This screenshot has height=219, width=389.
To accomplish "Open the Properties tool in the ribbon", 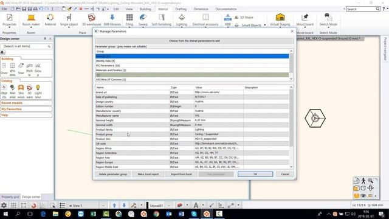I will [x=10, y=20].
